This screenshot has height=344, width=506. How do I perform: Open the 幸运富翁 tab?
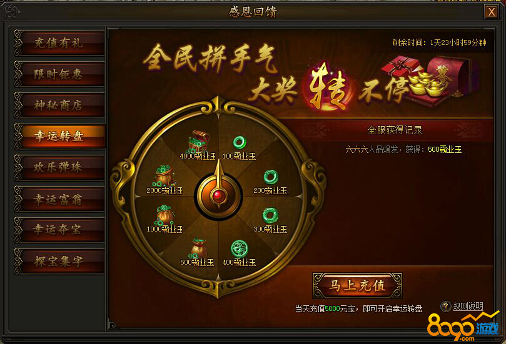(x=59, y=199)
